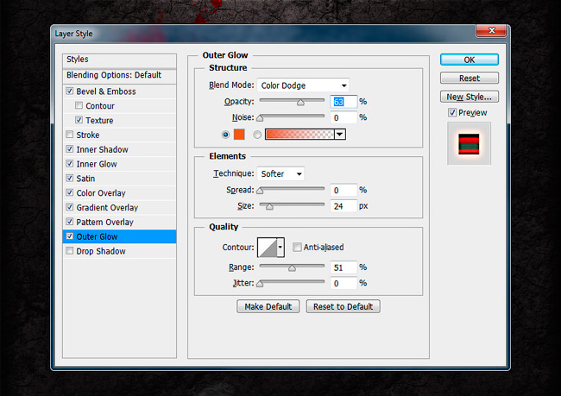Click the style preview thumbnail
This screenshot has width=561, height=396.
[469, 143]
